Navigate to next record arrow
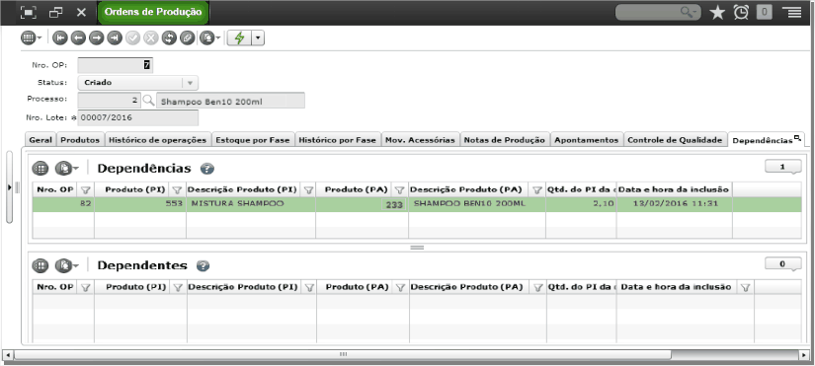 [x=96, y=37]
